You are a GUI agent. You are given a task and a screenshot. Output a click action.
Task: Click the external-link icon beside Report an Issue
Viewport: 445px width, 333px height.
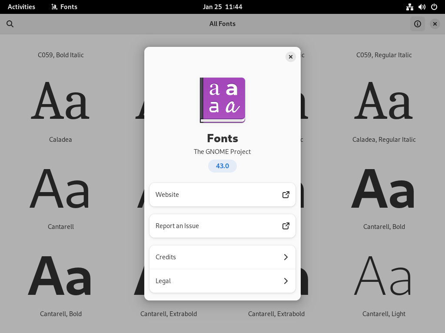[x=286, y=225]
